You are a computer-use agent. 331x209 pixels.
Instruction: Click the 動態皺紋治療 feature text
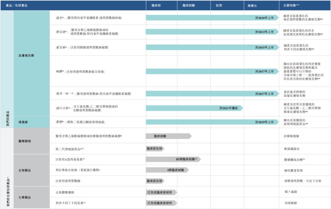(x=294, y=160)
